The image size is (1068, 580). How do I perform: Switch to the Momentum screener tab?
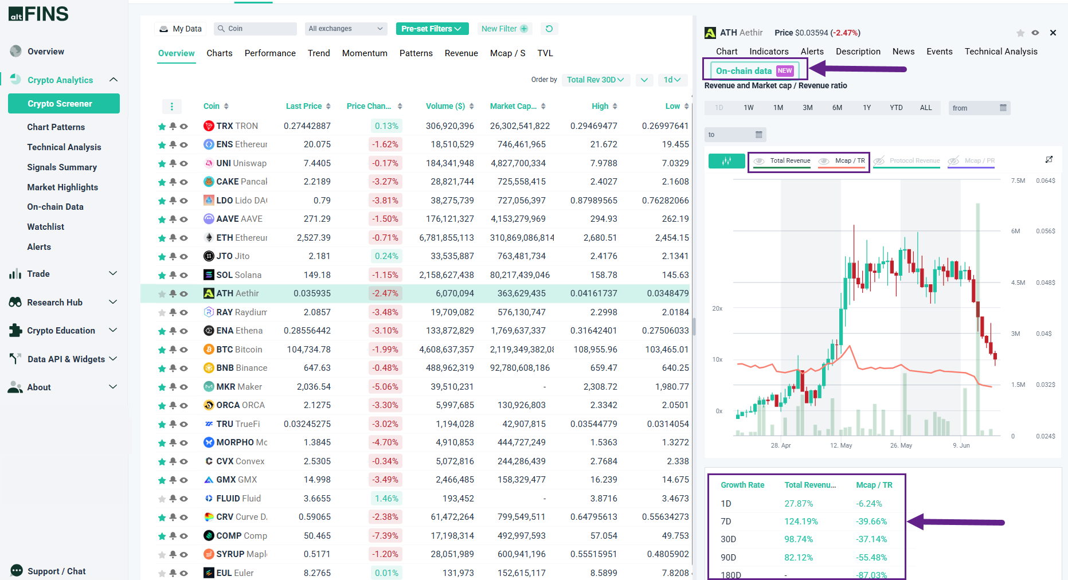[x=365, y=53]
